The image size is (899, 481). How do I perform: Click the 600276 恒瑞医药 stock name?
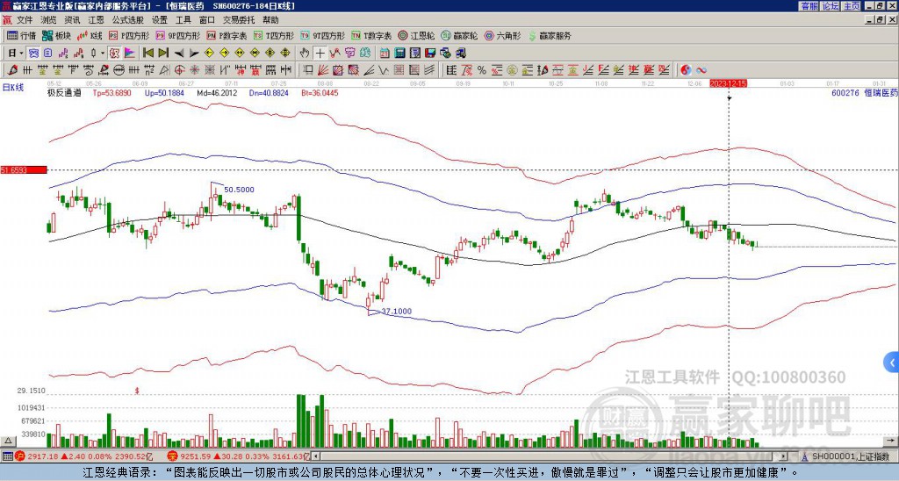[864, 92]
